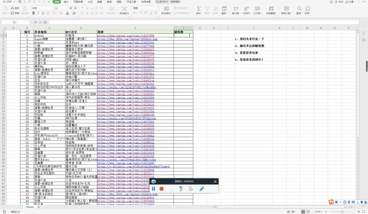Toggle underline text formatting

(x=43, y=13)
